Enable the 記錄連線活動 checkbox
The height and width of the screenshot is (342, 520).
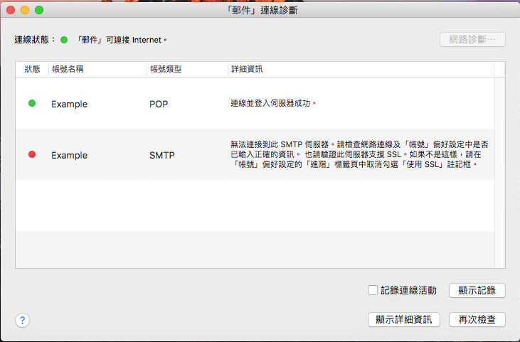click(x=372, y=290)
